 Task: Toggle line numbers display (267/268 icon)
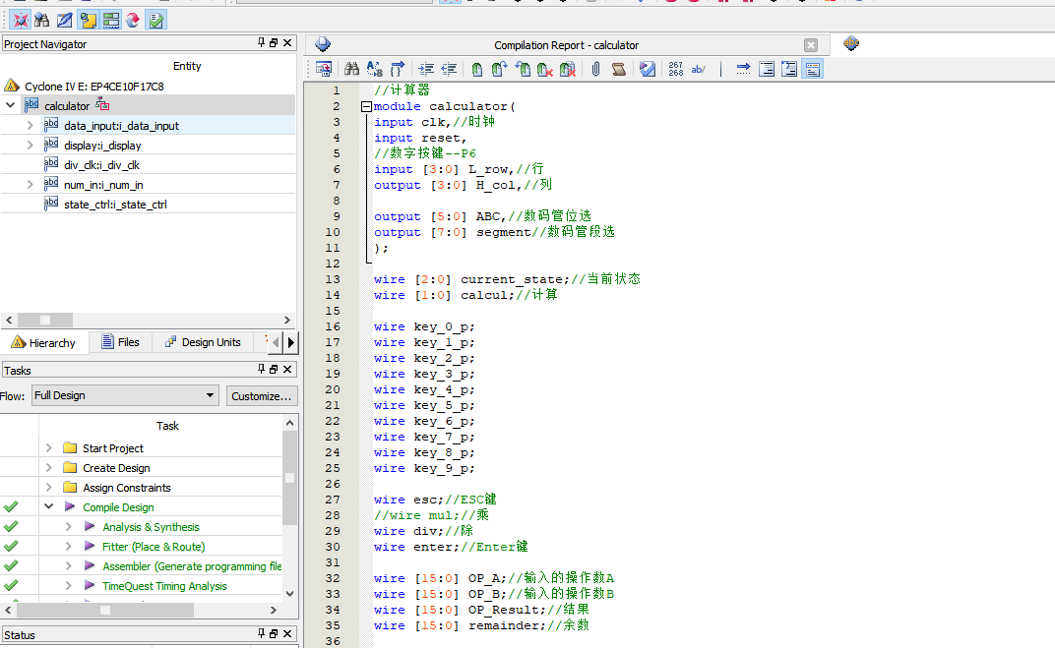pos(675,69)
